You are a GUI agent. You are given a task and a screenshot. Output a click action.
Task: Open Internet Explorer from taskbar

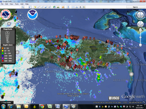click(11, 107)
